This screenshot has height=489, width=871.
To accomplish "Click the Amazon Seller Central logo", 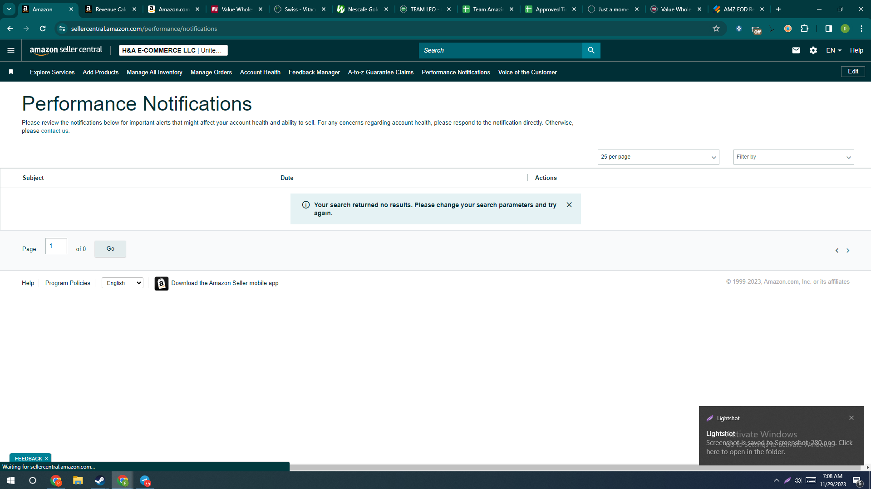I will tap(66, 50).
